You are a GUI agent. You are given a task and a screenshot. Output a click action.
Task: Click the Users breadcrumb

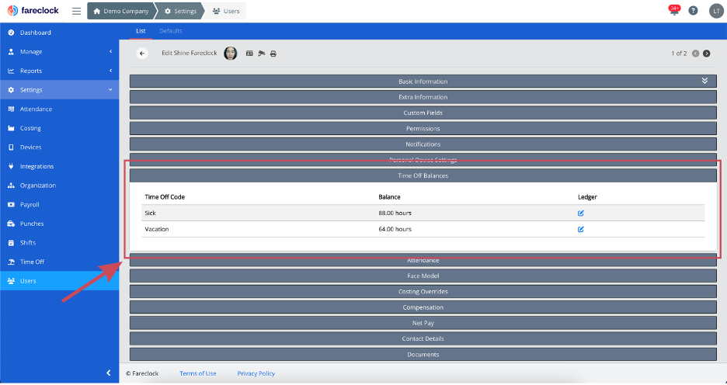coord(226,11)
